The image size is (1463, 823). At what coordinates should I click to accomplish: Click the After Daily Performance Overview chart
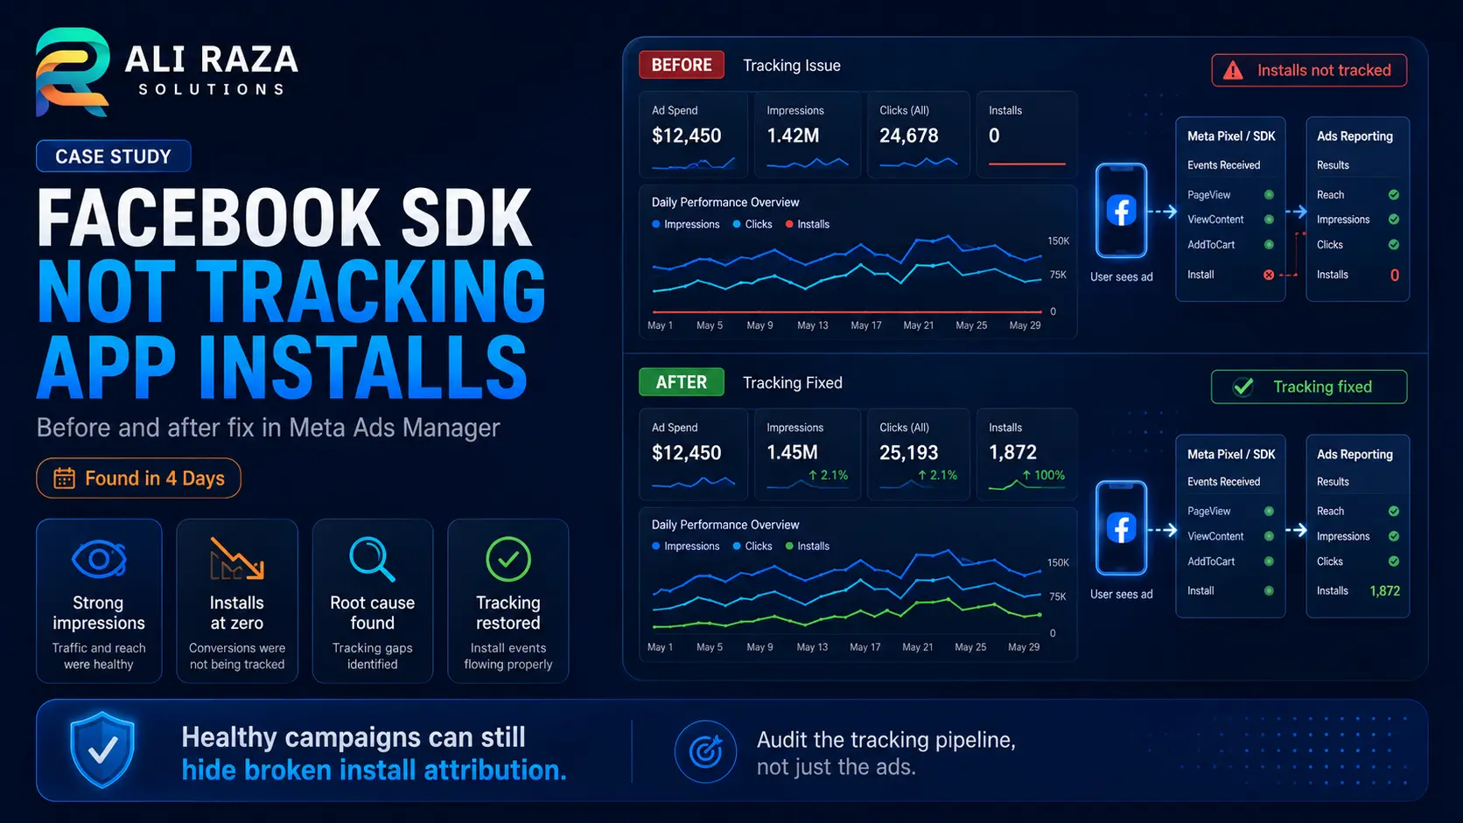(x=857, y=584)
